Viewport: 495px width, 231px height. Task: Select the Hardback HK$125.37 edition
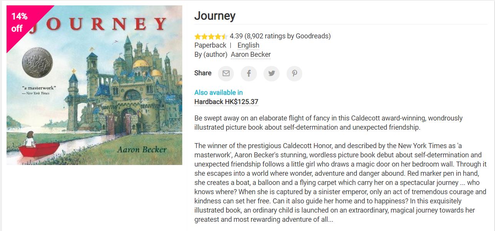click(226, 102)
